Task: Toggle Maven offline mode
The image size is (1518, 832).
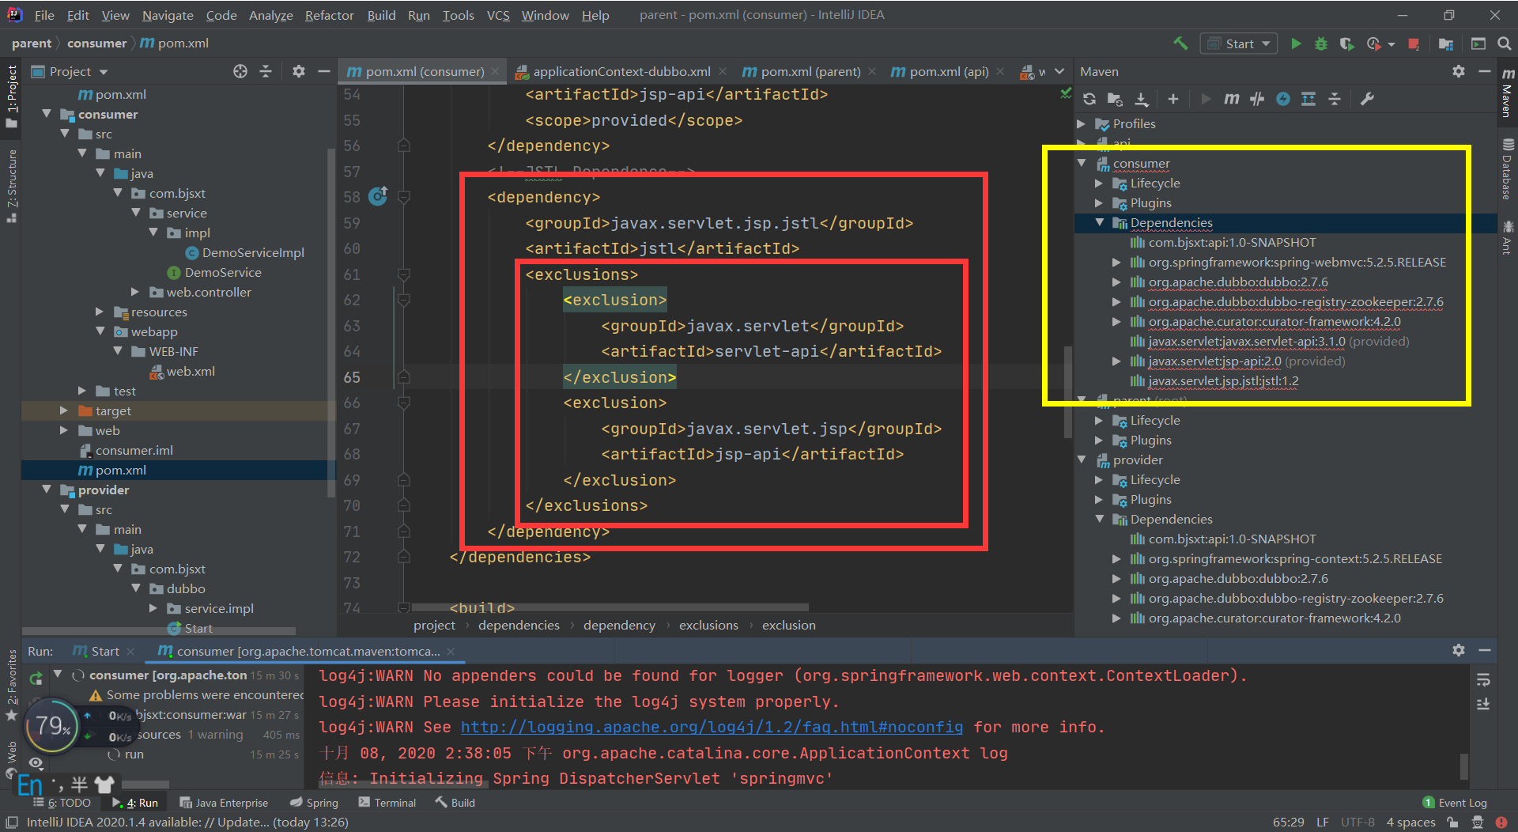Action: [1257, 99]
